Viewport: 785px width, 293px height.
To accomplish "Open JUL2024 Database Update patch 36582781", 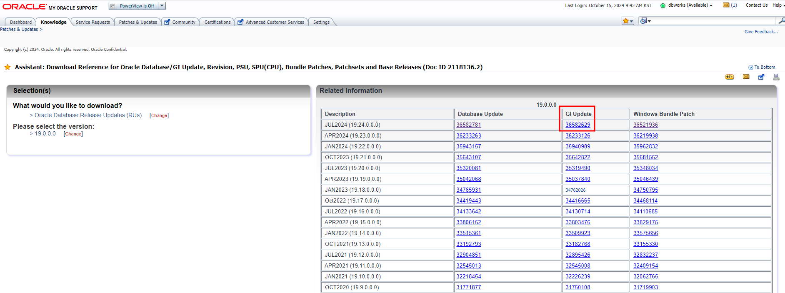I will coord(469,125).
